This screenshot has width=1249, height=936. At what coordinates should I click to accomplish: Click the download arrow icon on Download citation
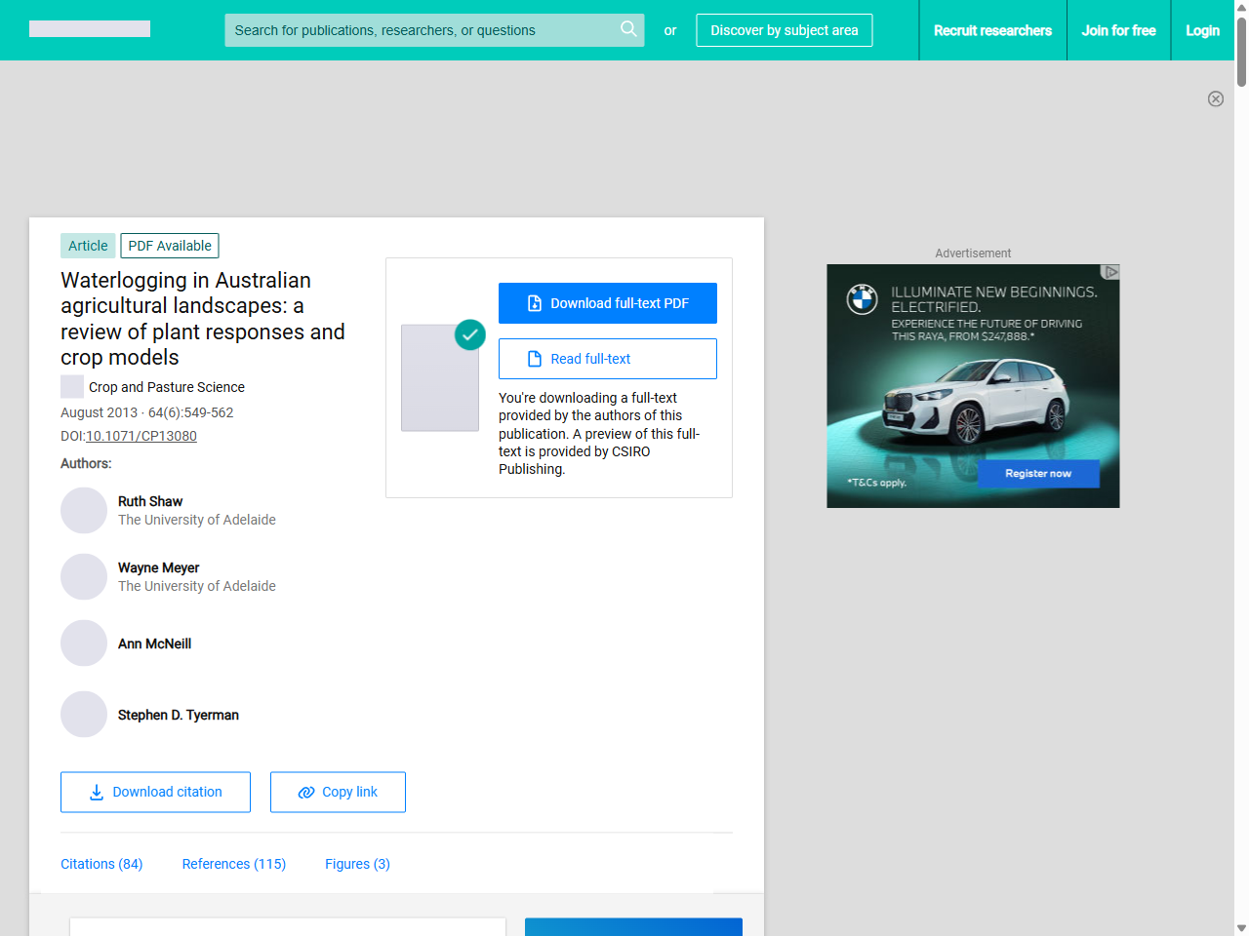coord(95,792)
